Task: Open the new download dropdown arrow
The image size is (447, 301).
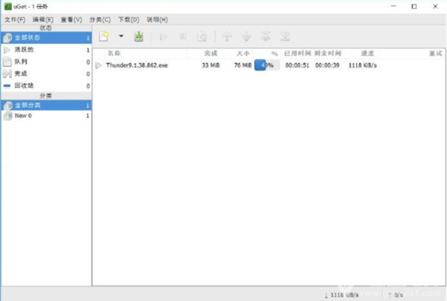Action: coord(121,36)
